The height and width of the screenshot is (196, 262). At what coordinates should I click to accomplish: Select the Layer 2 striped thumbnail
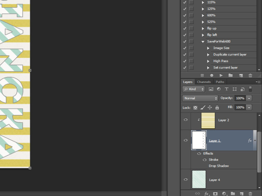208,120
